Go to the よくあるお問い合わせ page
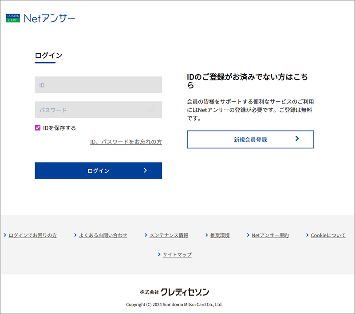 coord(103,235)
